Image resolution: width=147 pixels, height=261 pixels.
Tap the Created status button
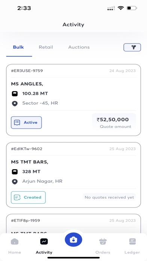pos(28,197)
